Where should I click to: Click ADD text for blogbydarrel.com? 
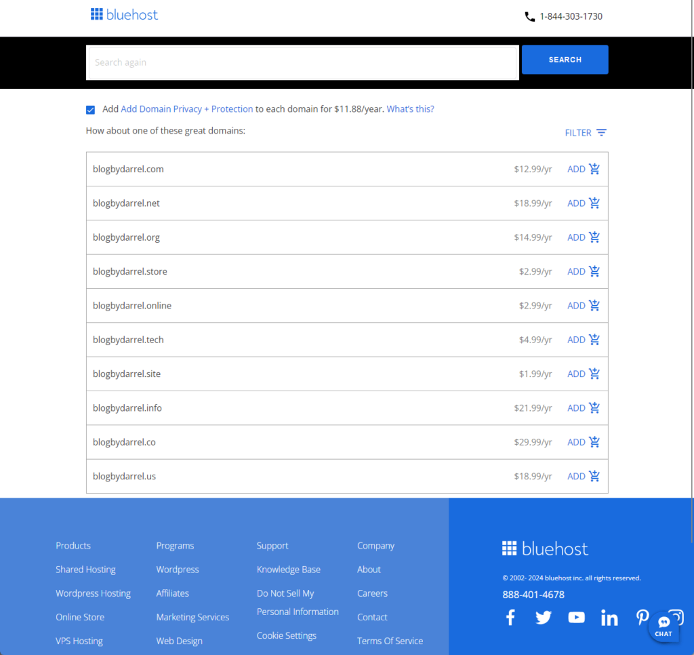576,170
